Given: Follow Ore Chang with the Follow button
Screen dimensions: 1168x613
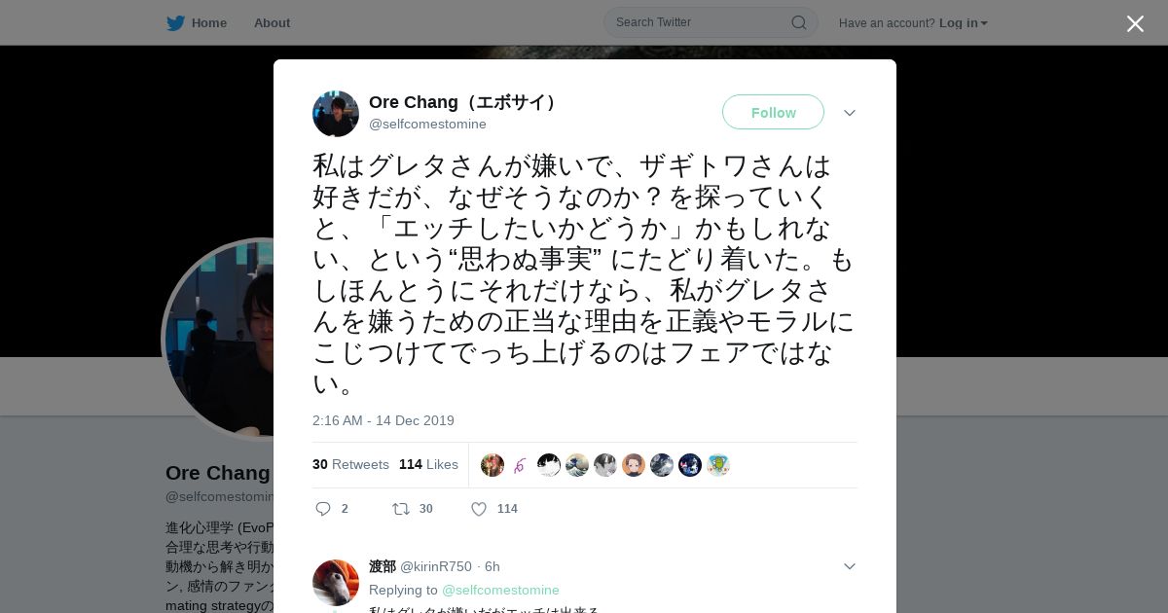Looking at the screenshot, I should [x=773, y=113].
